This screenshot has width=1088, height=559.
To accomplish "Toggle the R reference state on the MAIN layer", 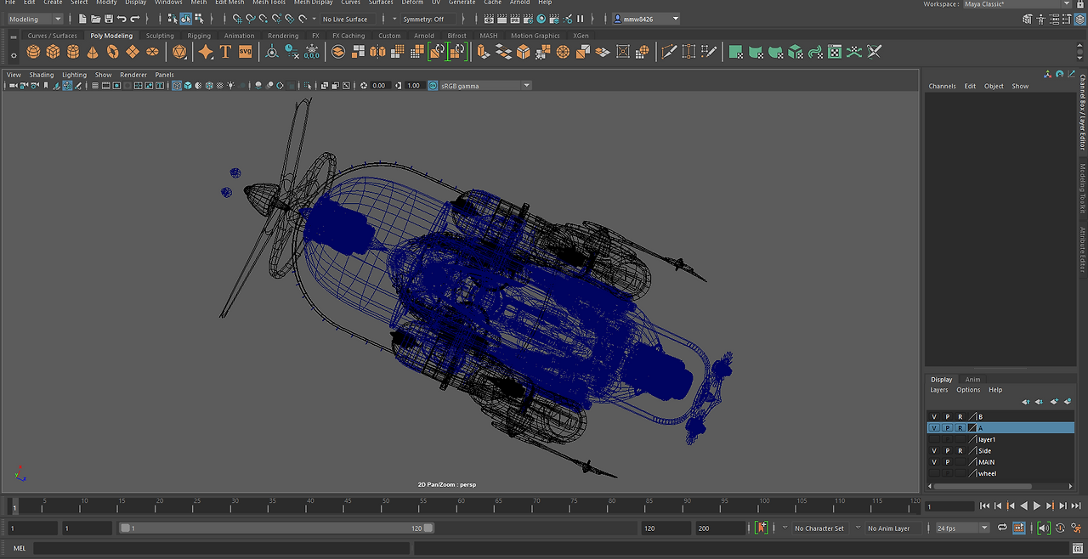I will (x=960, y=461).
